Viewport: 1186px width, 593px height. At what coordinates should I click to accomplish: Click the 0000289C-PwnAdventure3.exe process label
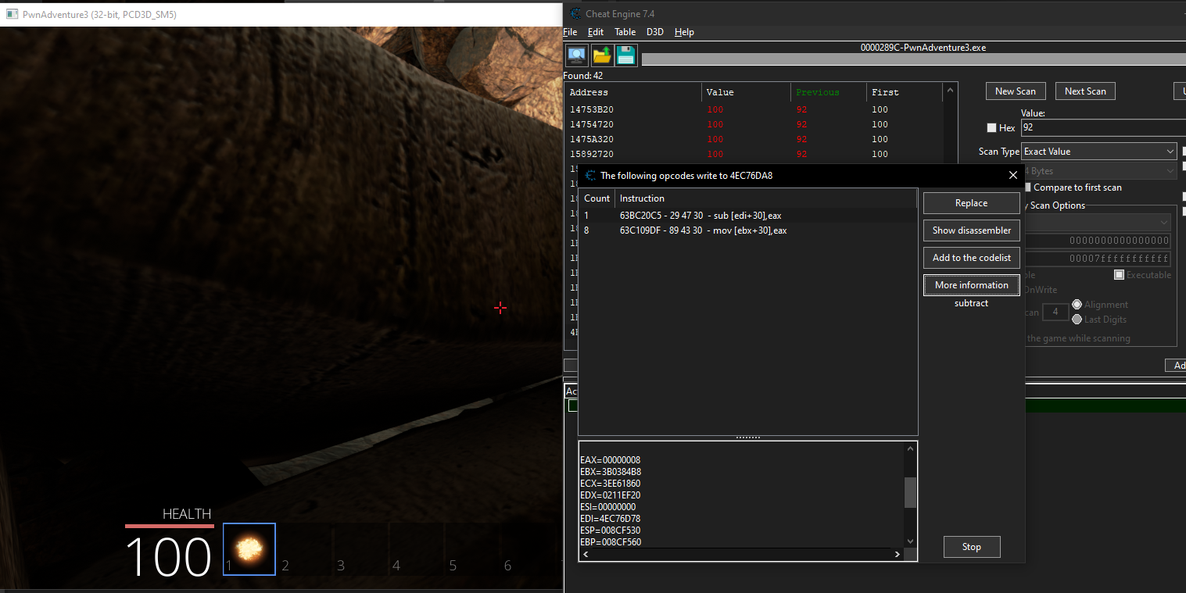(923, 48)
